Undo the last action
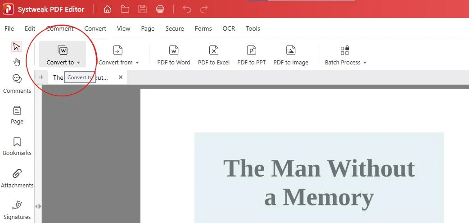 tap(187, 9)
